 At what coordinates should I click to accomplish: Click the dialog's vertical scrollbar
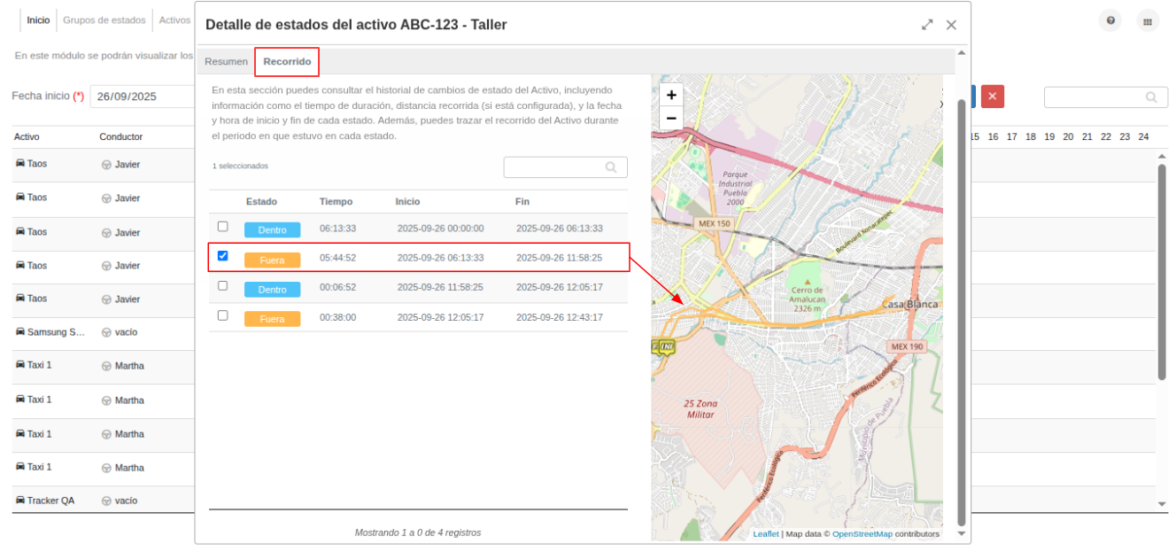pyautogui.click(x=963, y=312)
